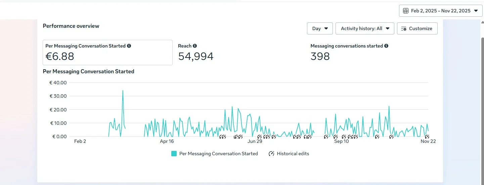Switch chart to the Reach metric
This screenshot has height=185, width=484.
click(x=195, y=53)
